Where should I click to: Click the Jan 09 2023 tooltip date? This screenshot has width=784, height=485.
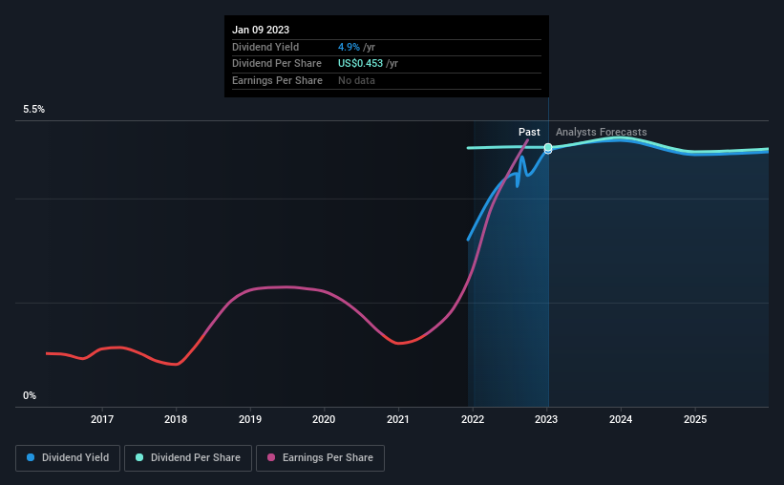click(x=261, y=30)
